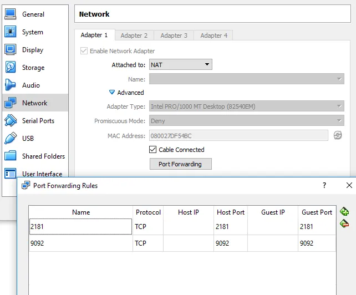The image size is (356, 295).
Task: Switch to the Adapter 2 tab
Action: [134, 35]
